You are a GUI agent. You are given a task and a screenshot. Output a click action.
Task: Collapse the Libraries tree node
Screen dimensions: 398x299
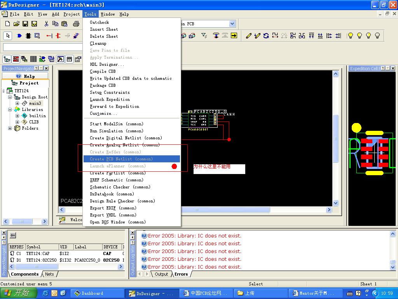[x=10, y=110]
